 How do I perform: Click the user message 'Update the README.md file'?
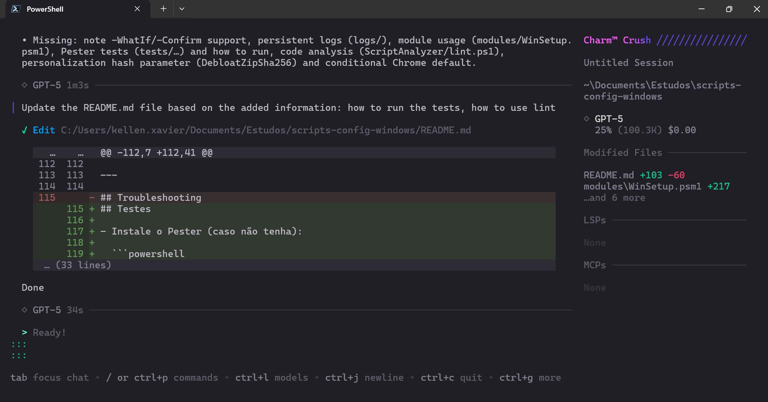pyautogui.click(x=289, y=108)
